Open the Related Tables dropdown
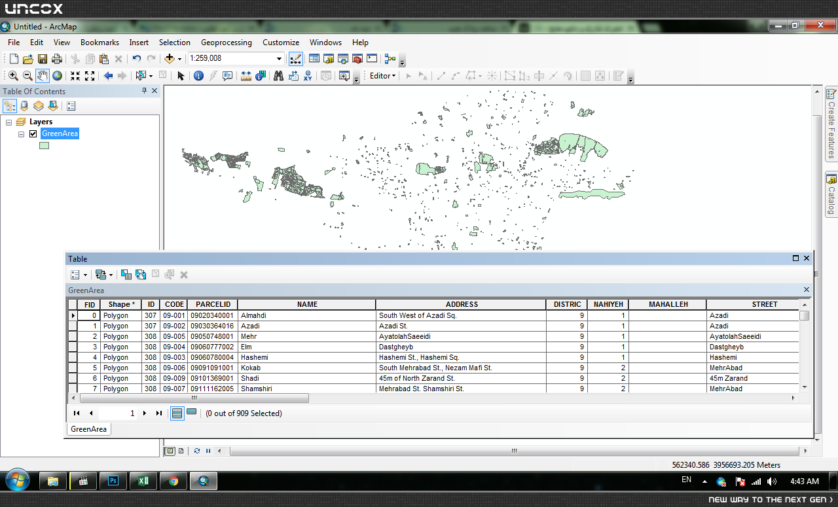The width and height of the screenshot is (838, 507). coord(103,275)
